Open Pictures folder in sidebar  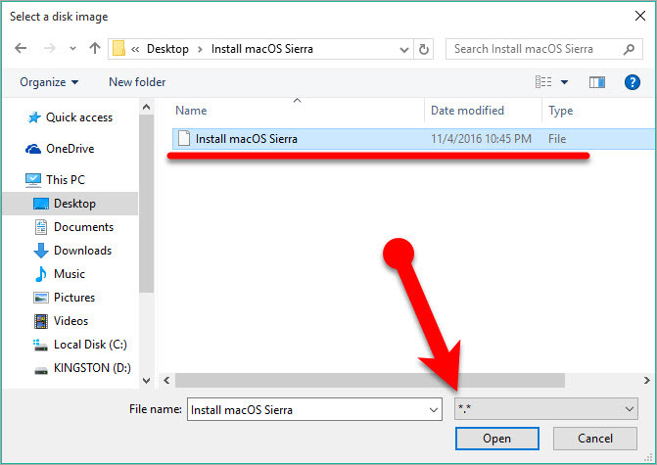(74, 298)
